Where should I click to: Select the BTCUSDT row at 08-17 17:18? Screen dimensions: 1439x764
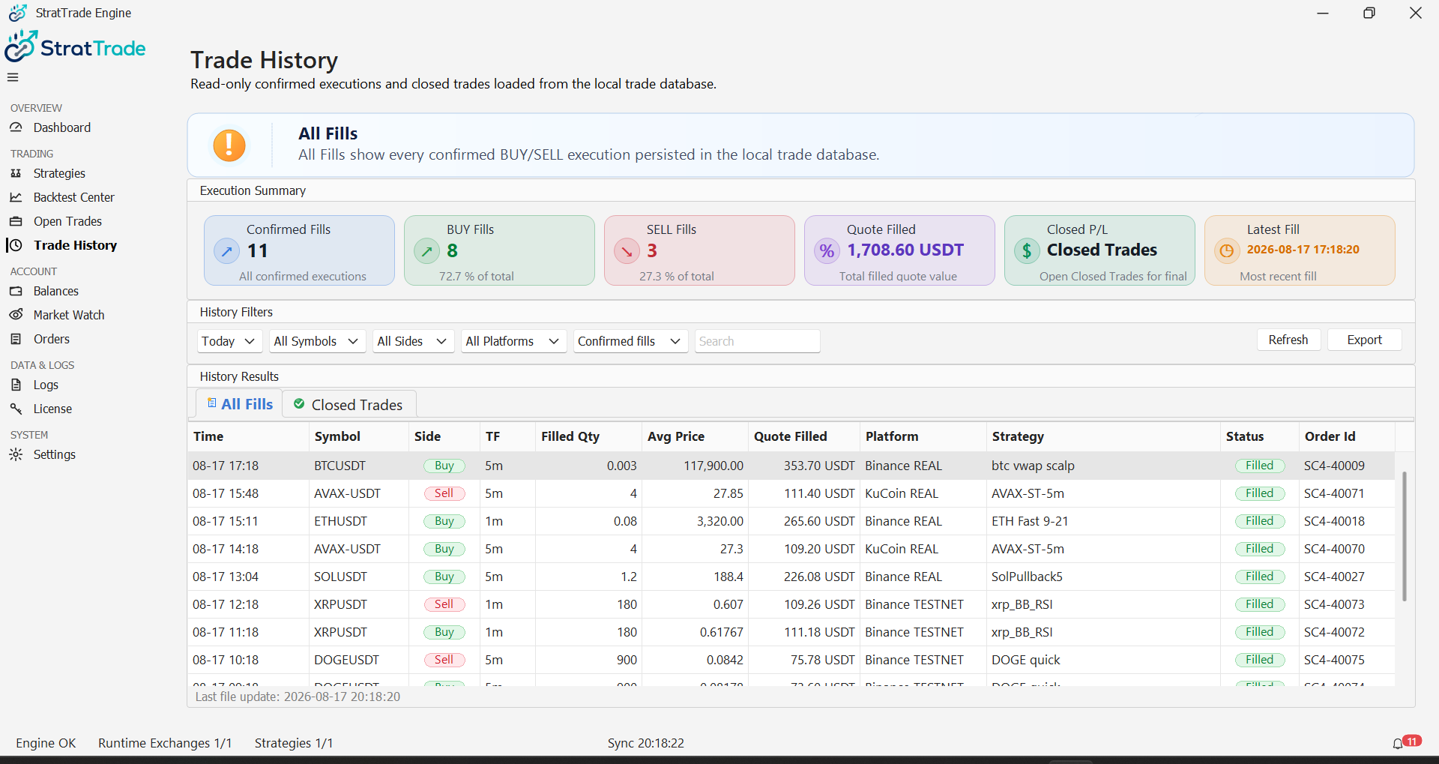tap(791, 466)
